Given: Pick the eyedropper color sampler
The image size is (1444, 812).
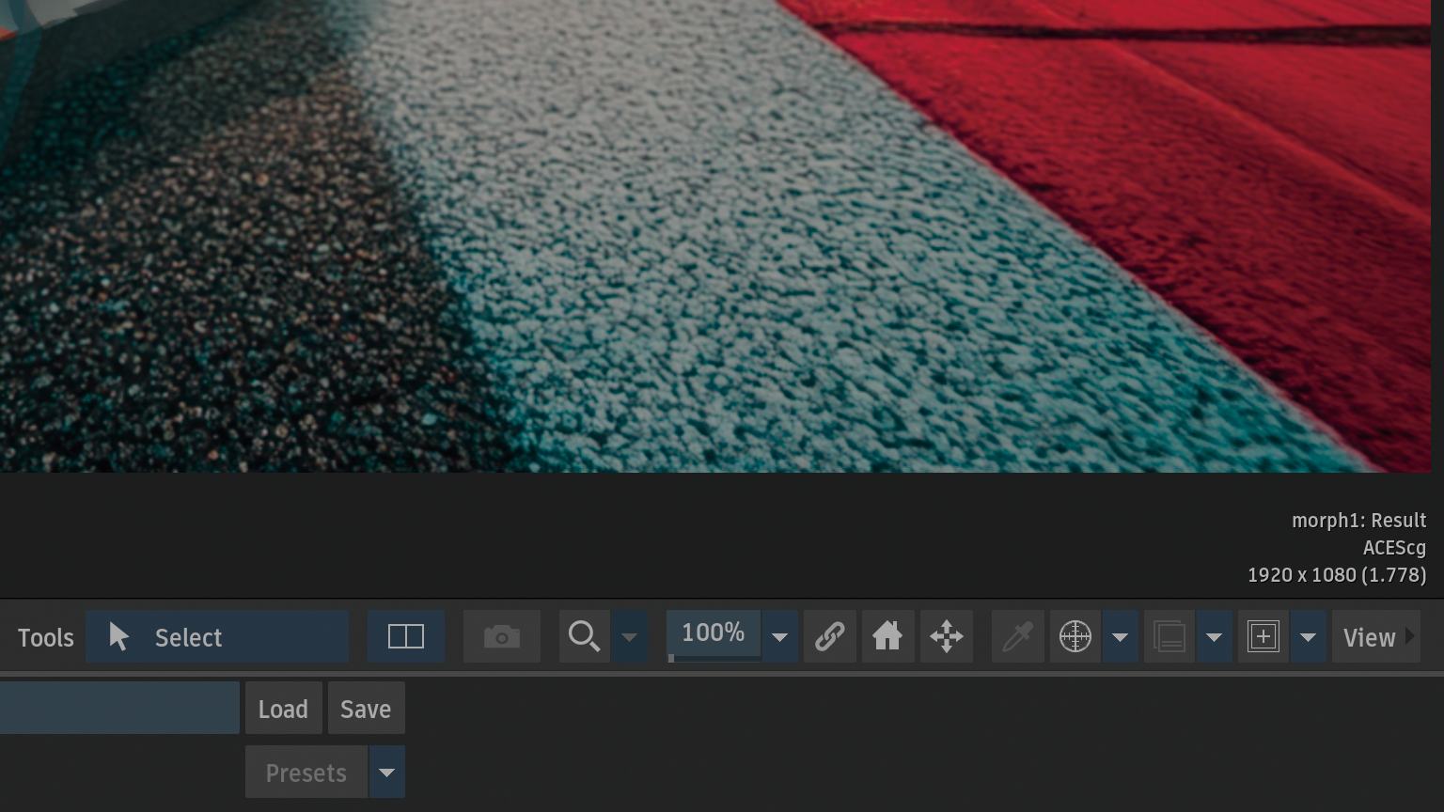Looking at the screenshot, I should [1017, 637].
